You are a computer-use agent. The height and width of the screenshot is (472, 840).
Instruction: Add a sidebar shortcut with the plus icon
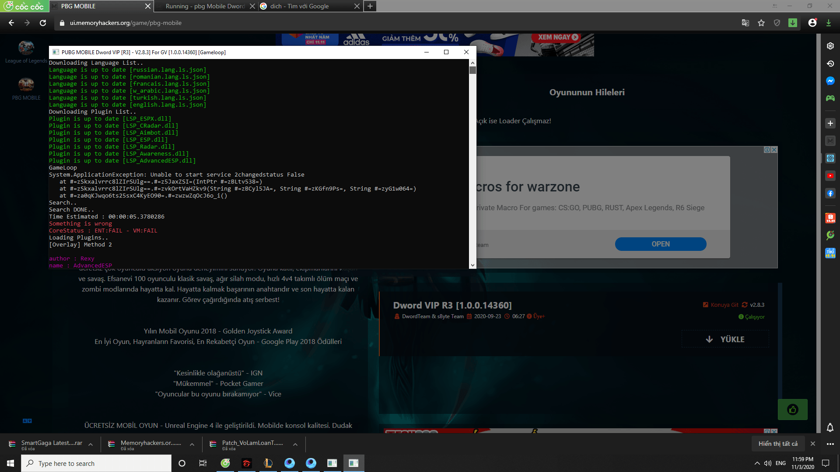[x=830, y=123]
